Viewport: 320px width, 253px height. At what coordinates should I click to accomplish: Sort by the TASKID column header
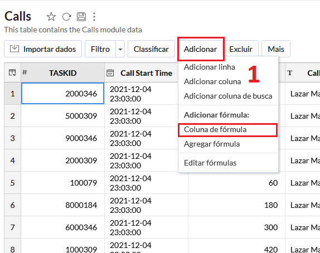click(62, 73)
